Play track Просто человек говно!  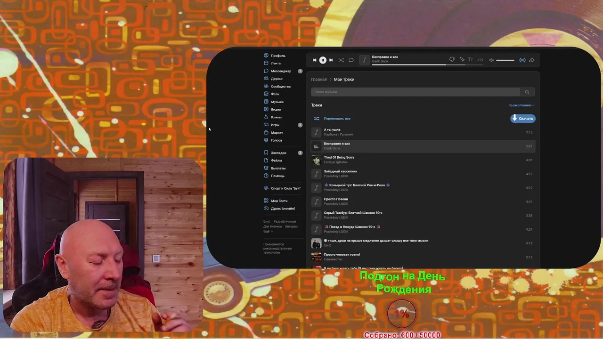(423, 257)
